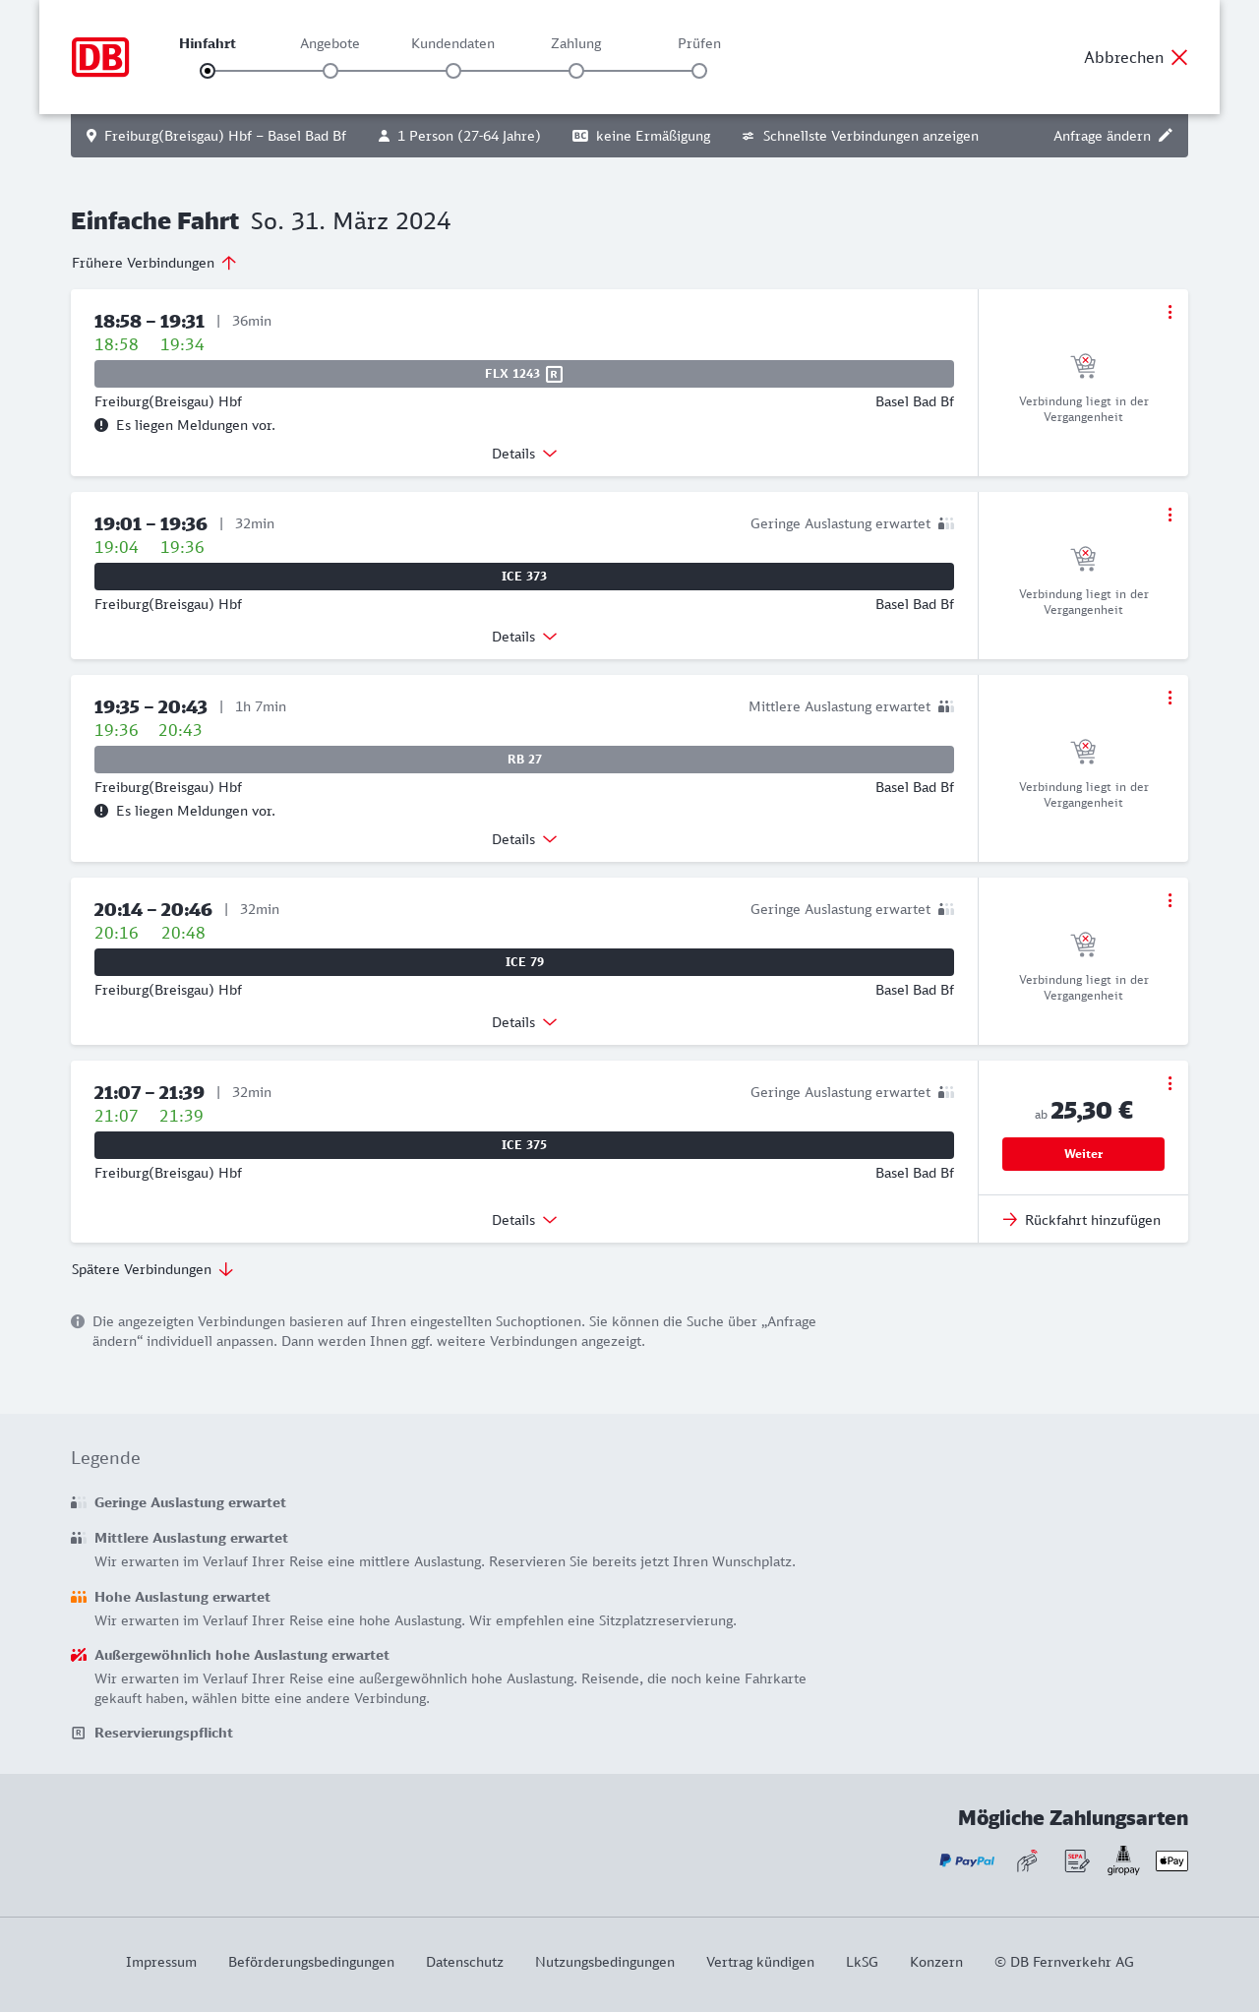
Task: Expand Details for ICE 373
Action: 524,637
